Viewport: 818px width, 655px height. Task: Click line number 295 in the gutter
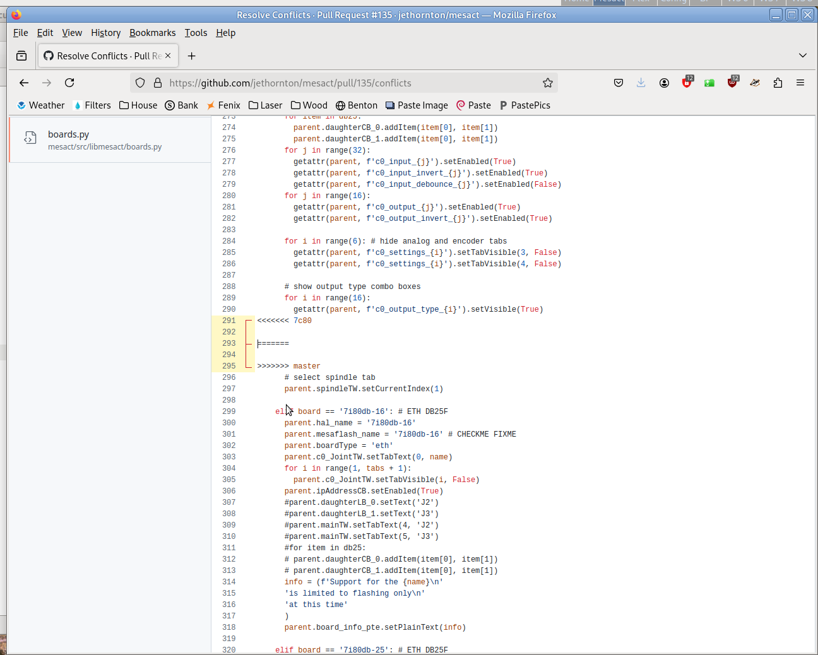[229, 366]
